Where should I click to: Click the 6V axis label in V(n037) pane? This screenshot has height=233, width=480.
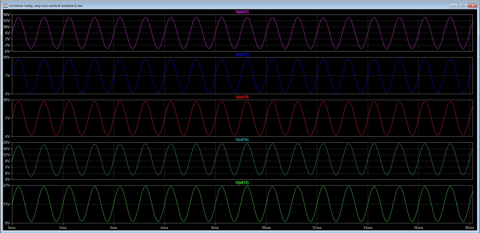tap(7, 33)
